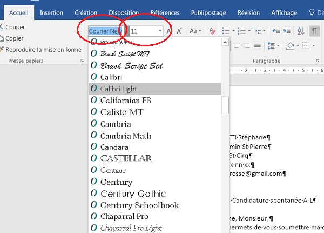The image size is (324, 233).
Task: Decrease the paragraph indent
Action: click(276, 31)
